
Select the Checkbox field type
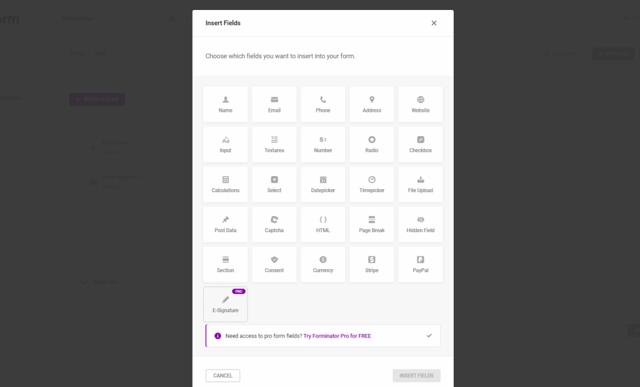[x=421, y=144]
